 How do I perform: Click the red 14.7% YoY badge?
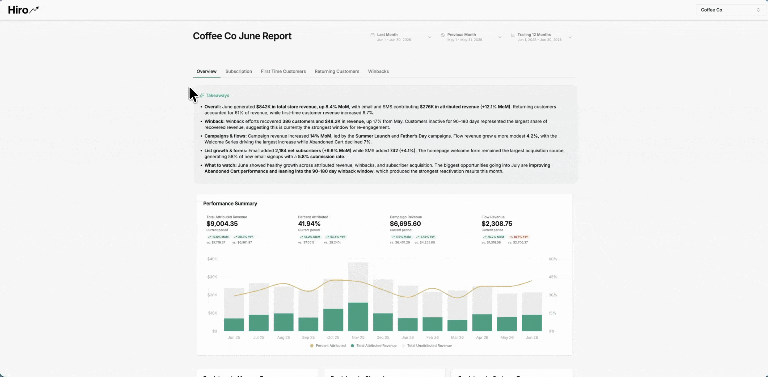(x=519, y=237)
